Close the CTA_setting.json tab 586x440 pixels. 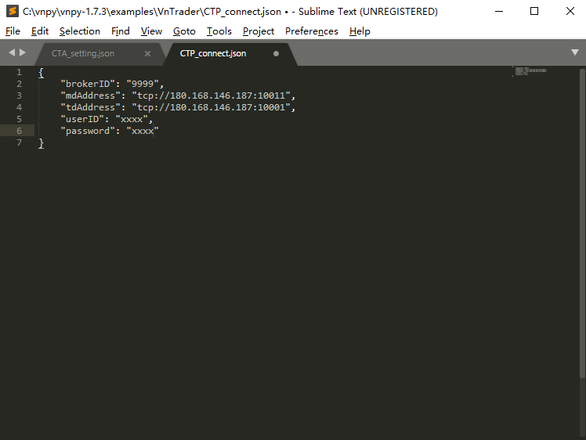coord(147,53)
